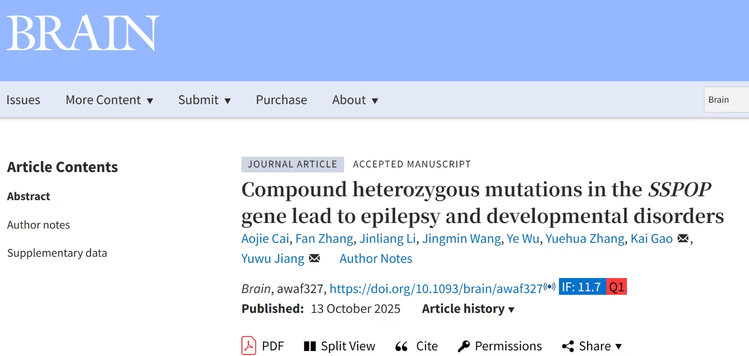This screenshot has width=749, height=356.
Task: Open the article DOI link
Action: (x=436, y=289)
